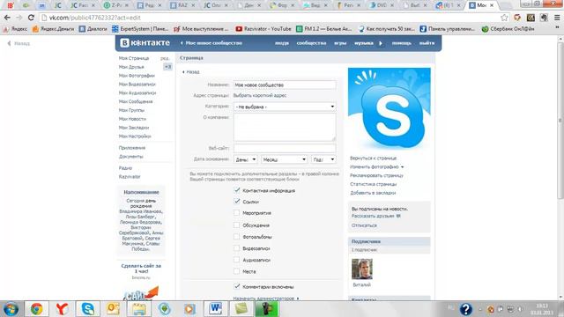The width and height of the screenshot is (564, 317).
Task: Click Вернуться к странице link
Action: point(373,158)
